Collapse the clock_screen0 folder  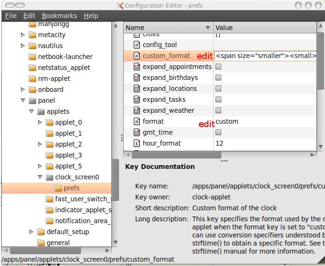pos(40,177)
